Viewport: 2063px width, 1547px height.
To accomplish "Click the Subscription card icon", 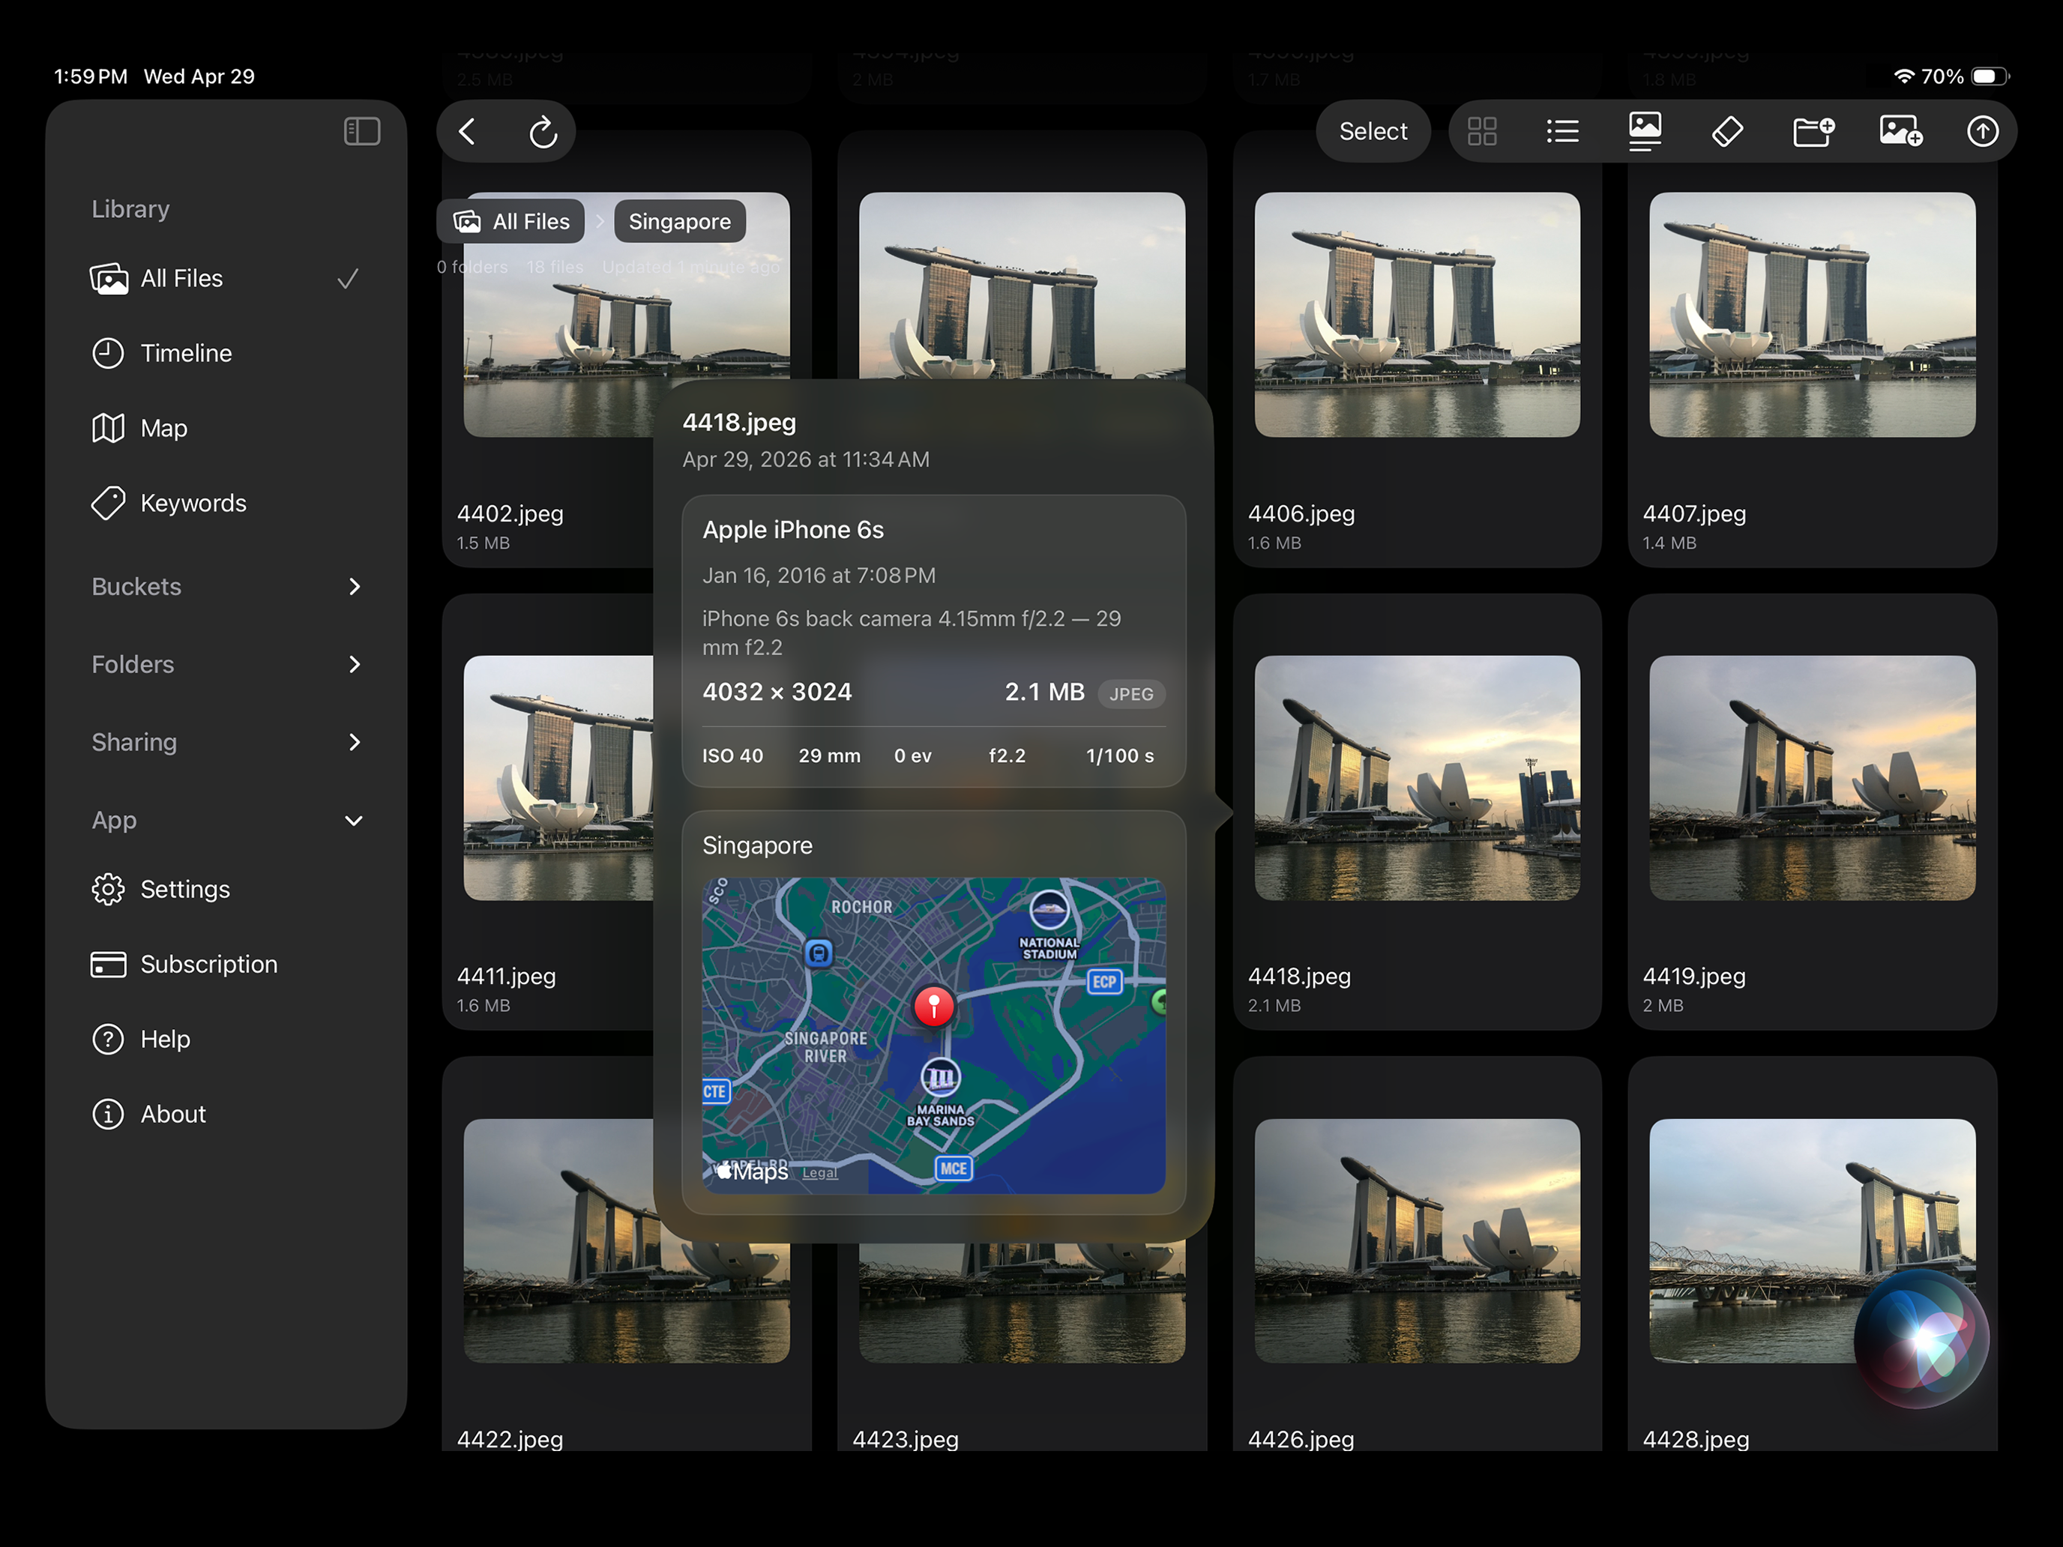I will (x=108, y=964).
